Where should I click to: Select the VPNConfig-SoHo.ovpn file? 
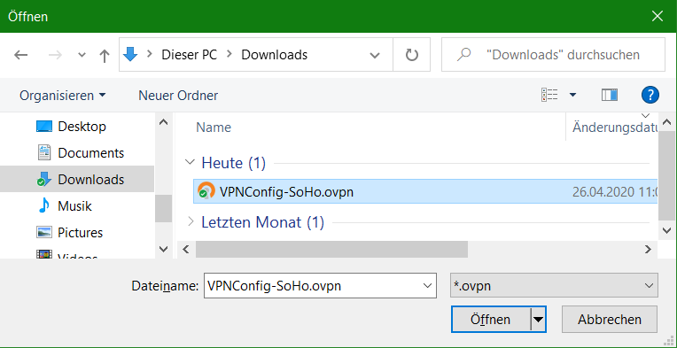(425, 191)
